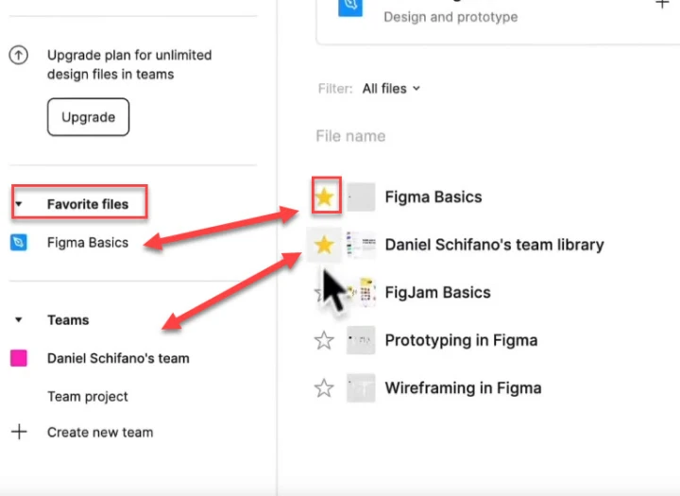The width and height of the screenshot is (680, 496).
Task: Click the File name column header
Action: point(350,136)
